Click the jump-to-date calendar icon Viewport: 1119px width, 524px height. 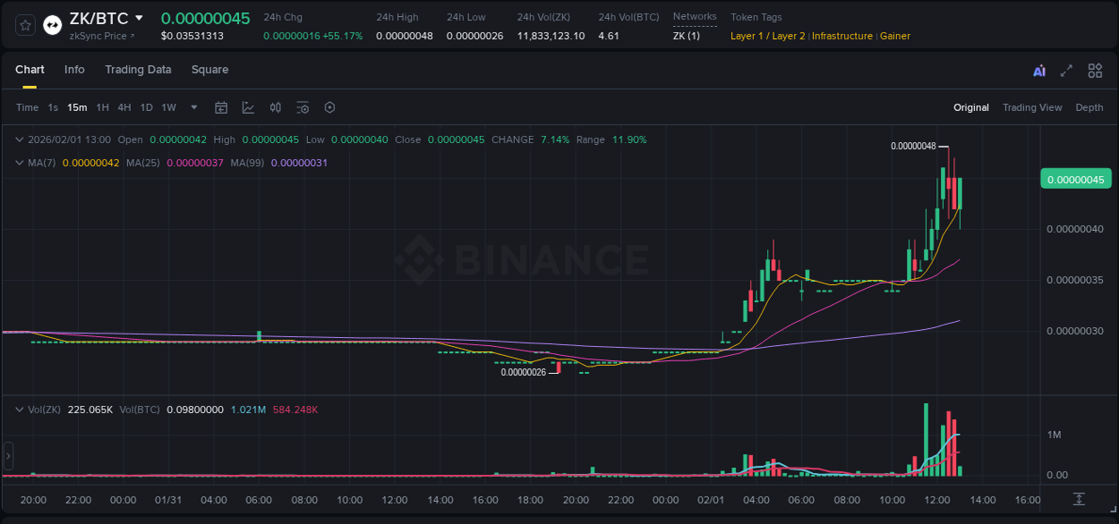221,107
